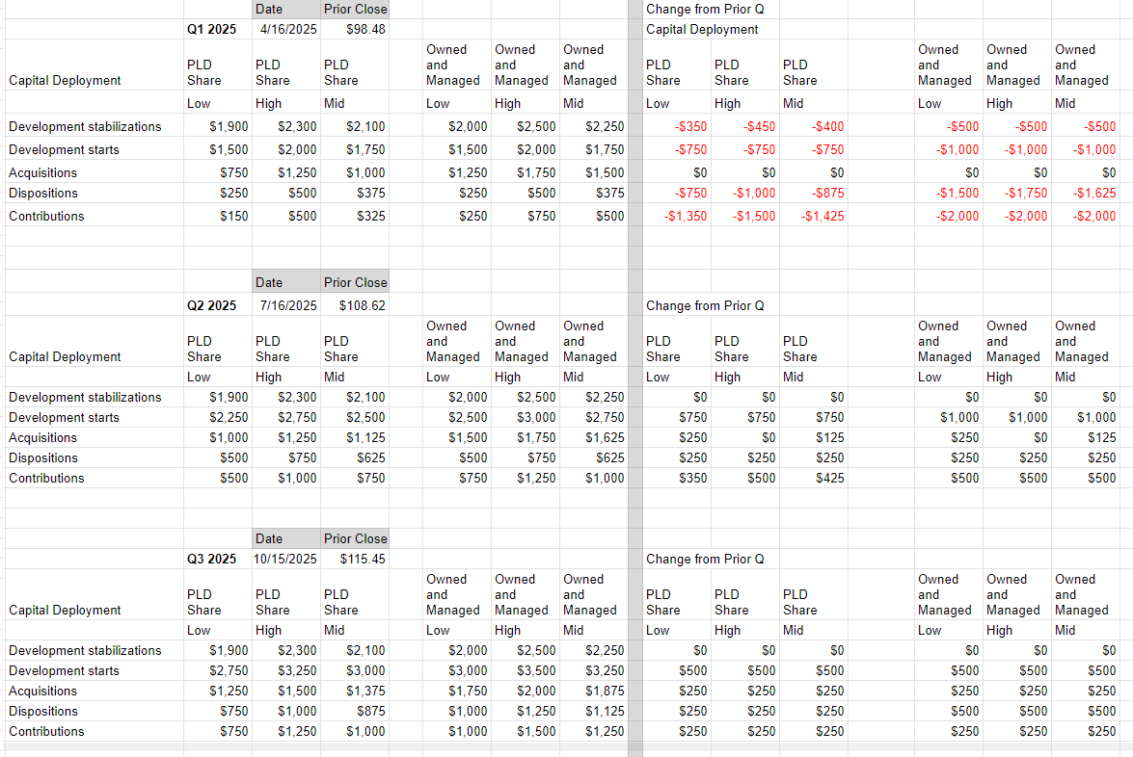Click Q2 'Capital Deployment' header label in first column
The width and height of the screenshot is (1133, 757).
tap(65, 357)
